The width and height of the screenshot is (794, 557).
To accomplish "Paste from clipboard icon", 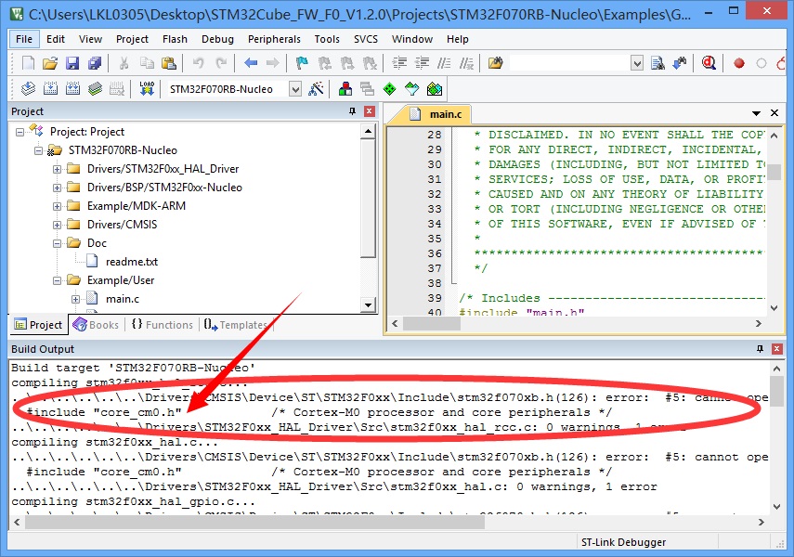I will pos(169,63).
